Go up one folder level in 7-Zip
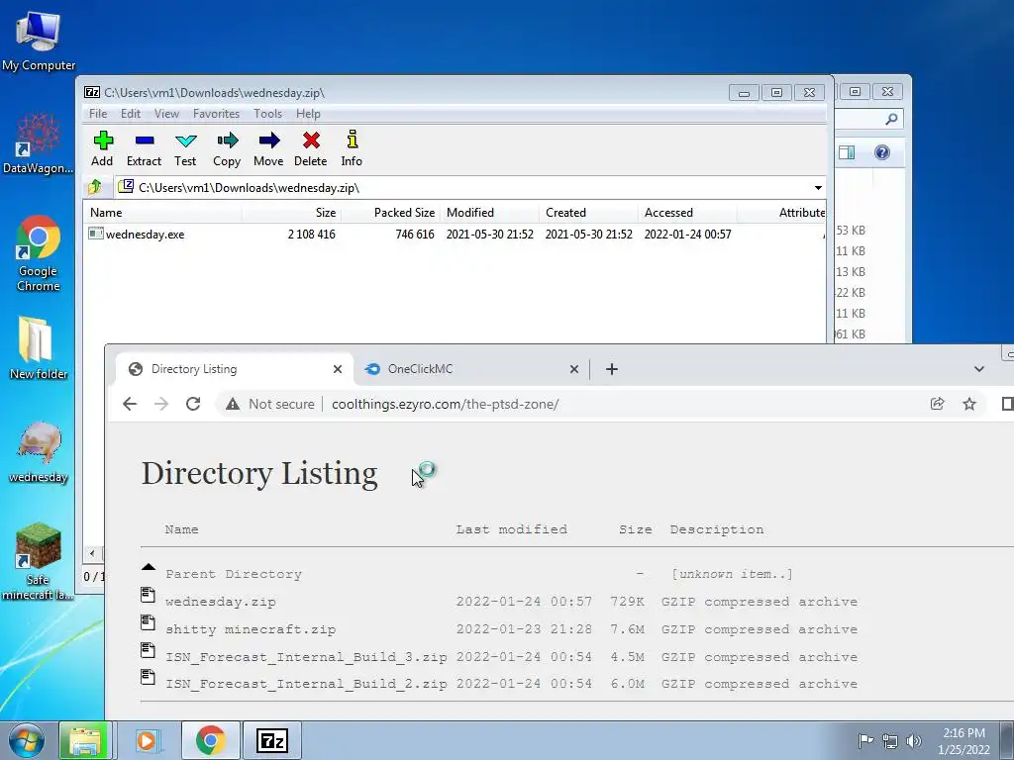 click(x=95, y=187)
